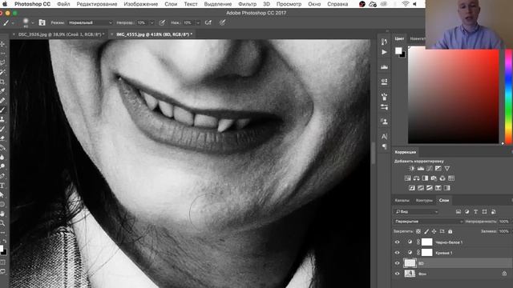Toggle lock position
Viewport: 513px width, 288px height.
pos(434,231)
